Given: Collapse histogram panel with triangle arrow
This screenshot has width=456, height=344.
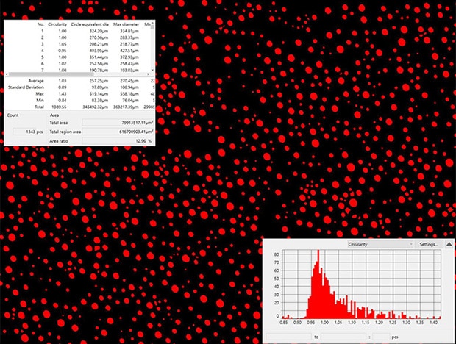Looking at the screenshot, I should pyautogui.click(x=449, y=244).
